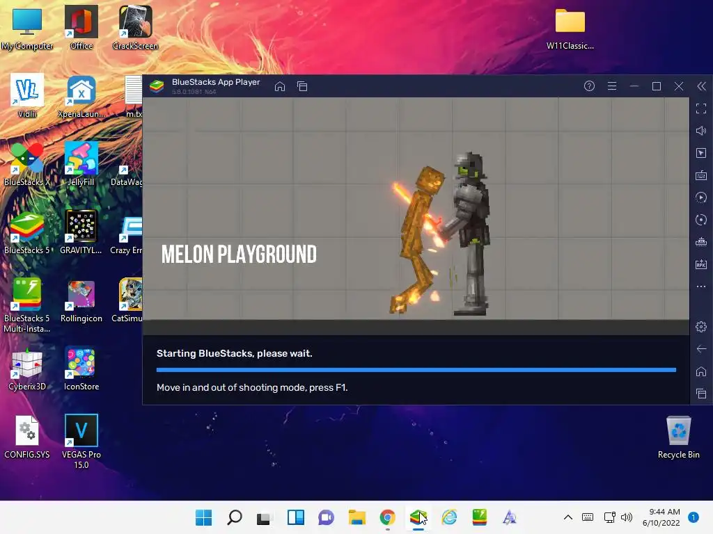Select the IconStore desktop shortcut
The image size is (713, 534).
(x=81, y=369)
